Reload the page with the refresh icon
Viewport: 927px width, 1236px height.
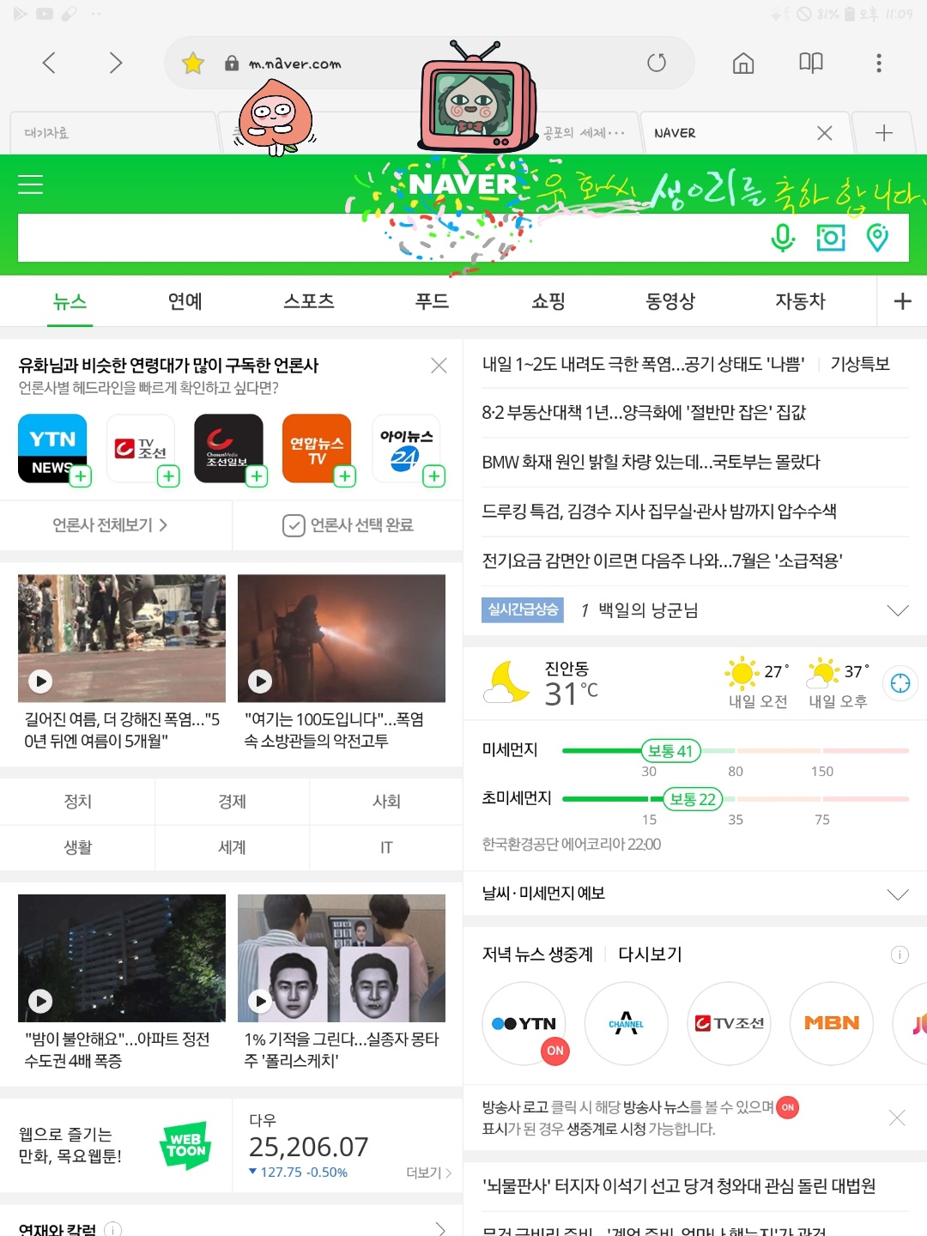657,63
